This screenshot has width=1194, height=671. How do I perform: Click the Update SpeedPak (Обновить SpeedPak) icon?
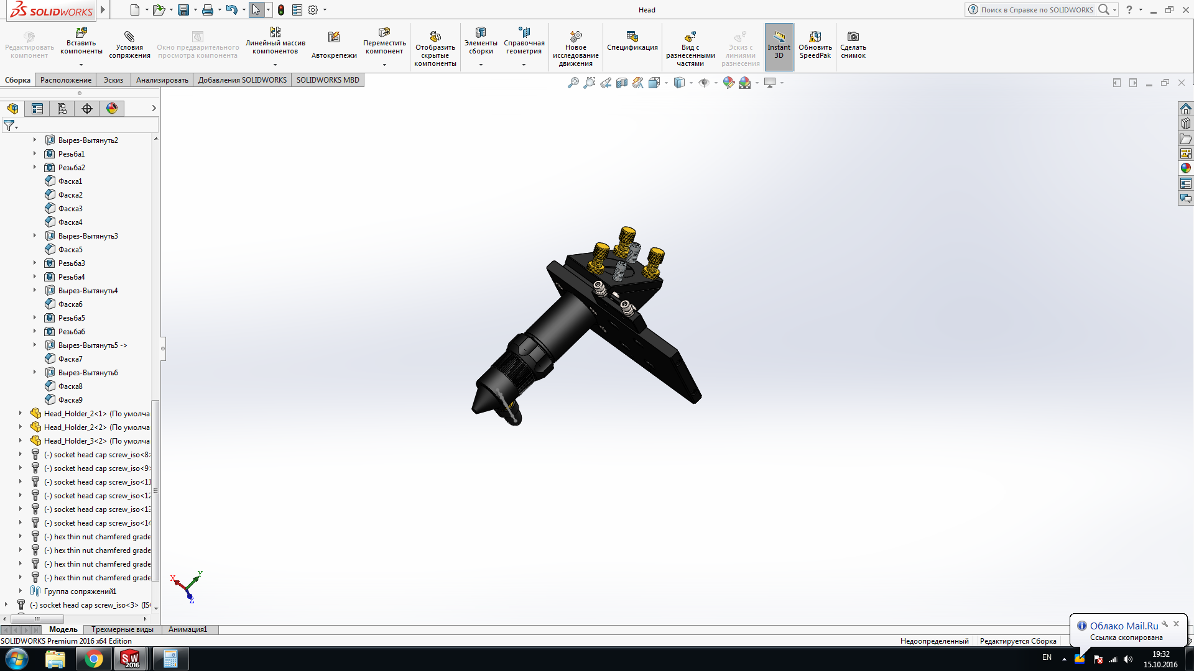tap(815, 37)
